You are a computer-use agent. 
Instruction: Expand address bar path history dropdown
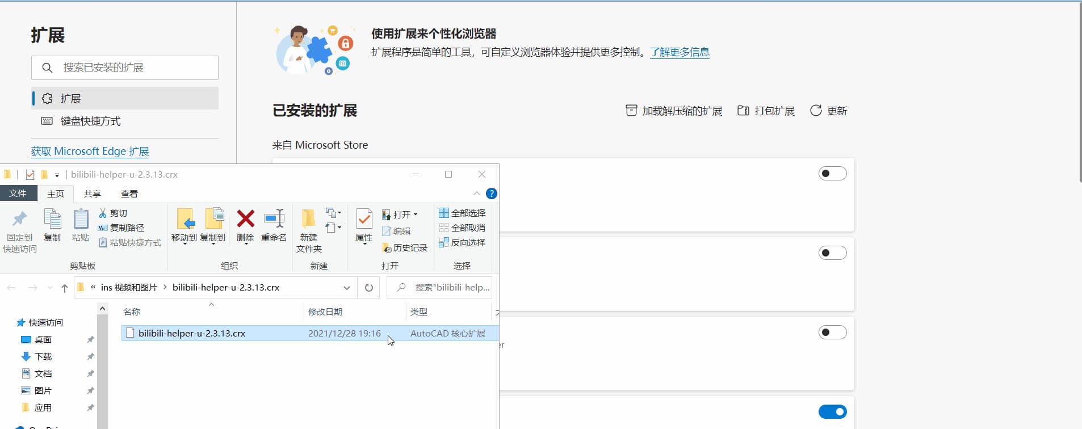pos(347,288)
